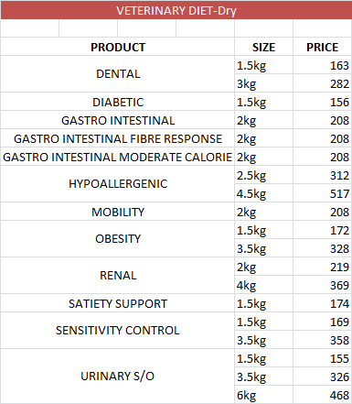Viewport: 352px width, 404px height.
Task: Click the PRICE column header
Action: (x=322, y=47)
